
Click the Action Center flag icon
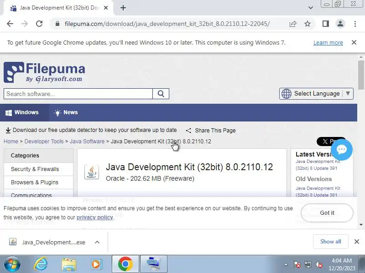click(x=297, y=264)
